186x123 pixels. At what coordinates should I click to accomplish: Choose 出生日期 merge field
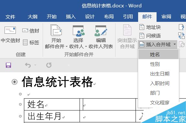[x=159, y=74]
